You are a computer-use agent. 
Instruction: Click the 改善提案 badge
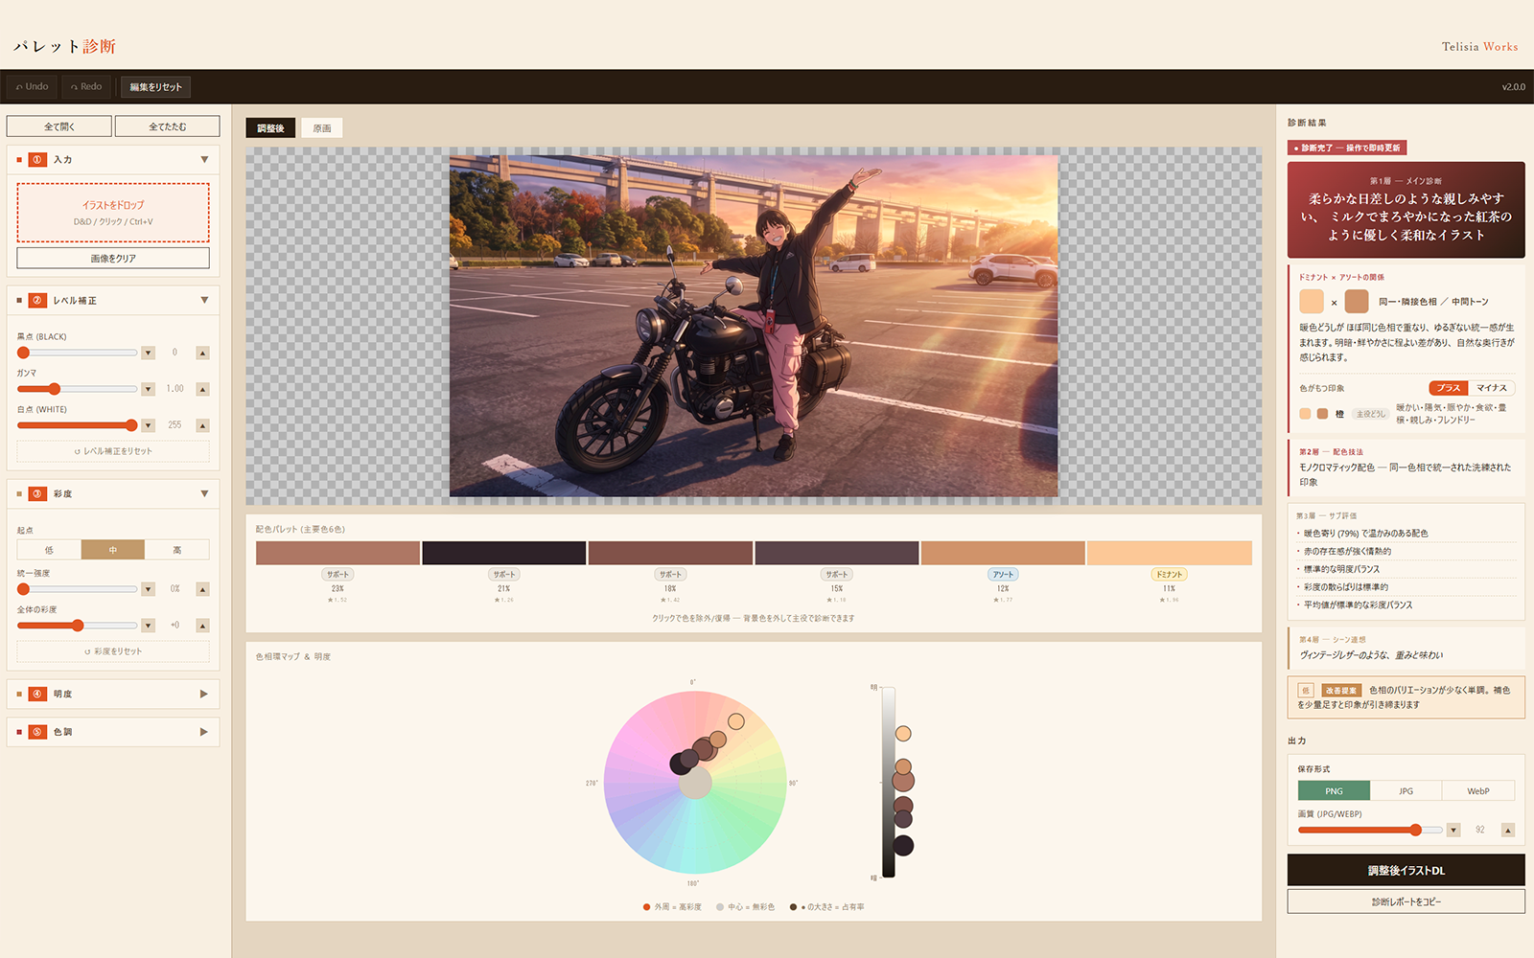click(1341, 690)
